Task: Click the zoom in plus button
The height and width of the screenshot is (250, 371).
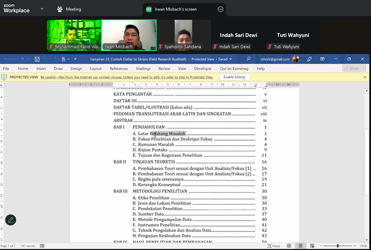Action: [355, 246]
